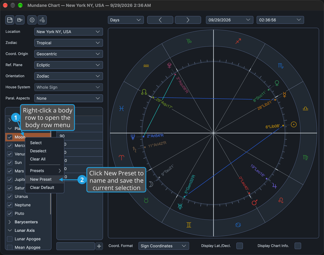Click the Moon crescent glyph in the chart
324x255 pixels.
[151, 184]
